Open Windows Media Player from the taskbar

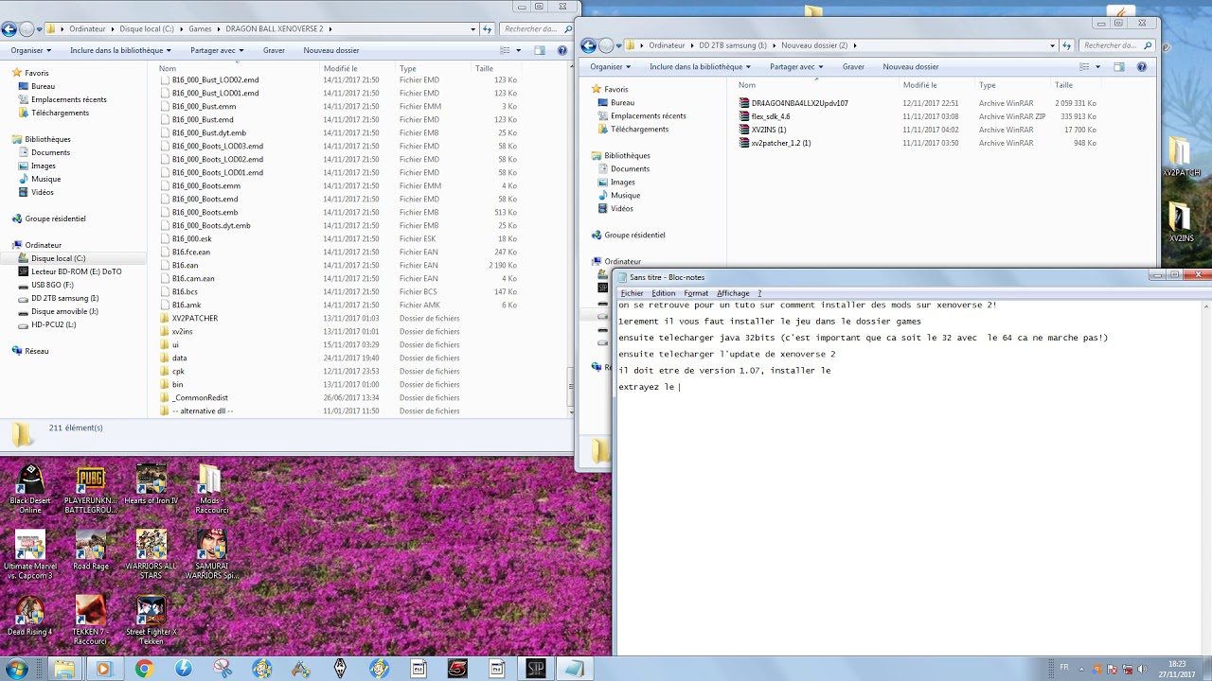click(104, 669)
